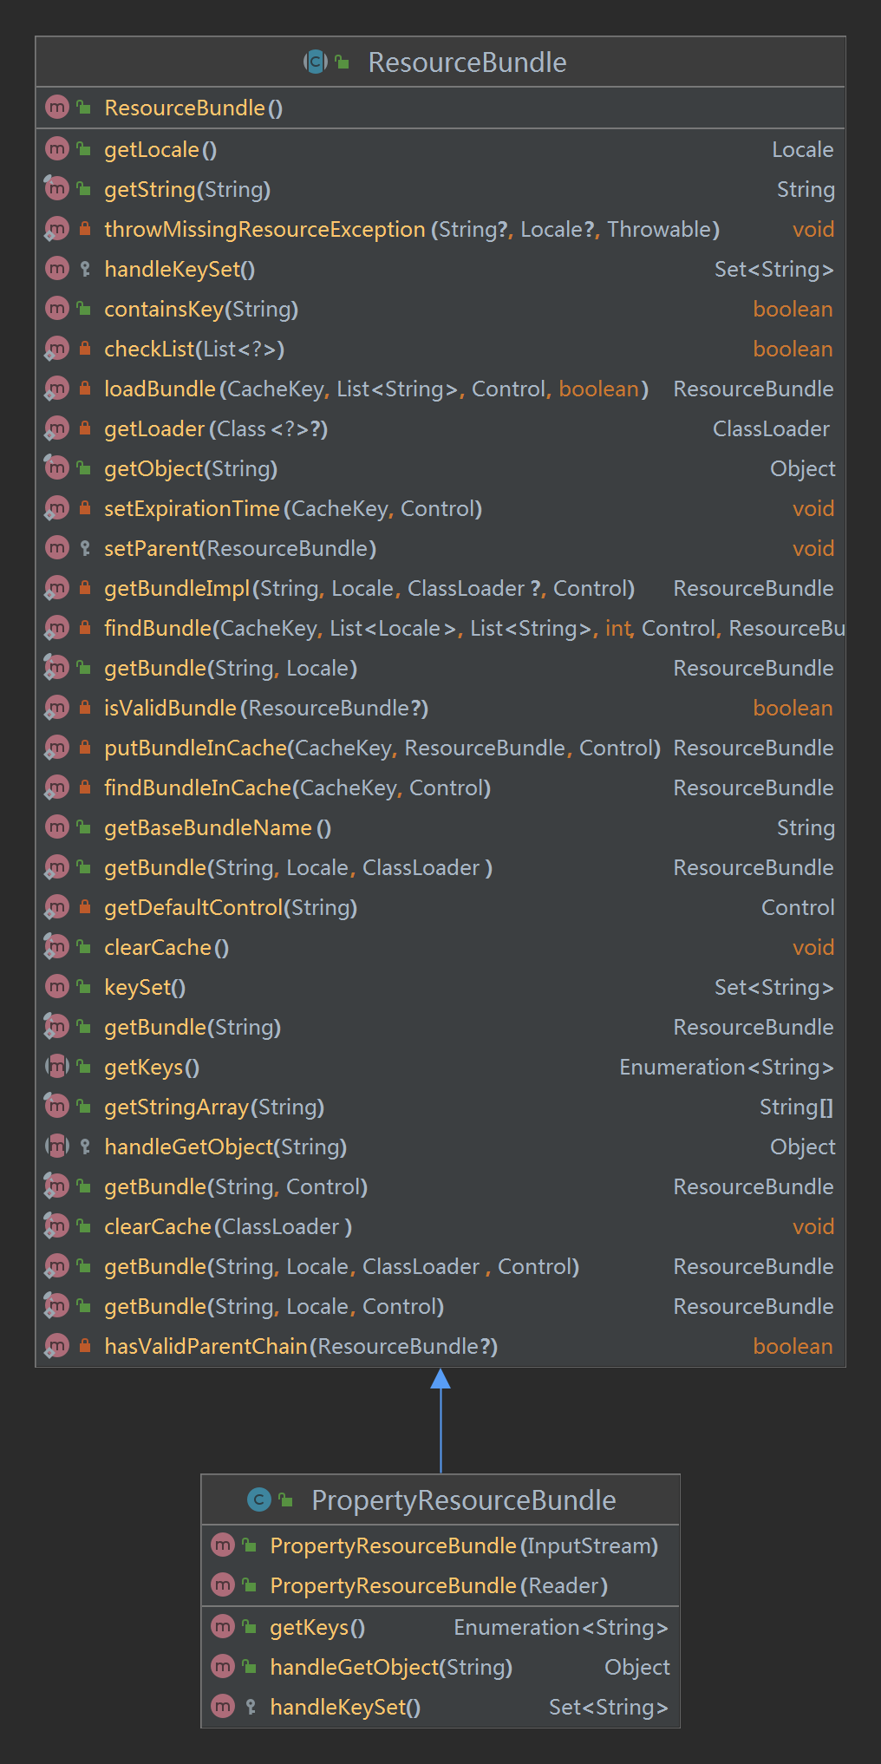Click the lock icon beside getBundleImpl

pos(85,588)
